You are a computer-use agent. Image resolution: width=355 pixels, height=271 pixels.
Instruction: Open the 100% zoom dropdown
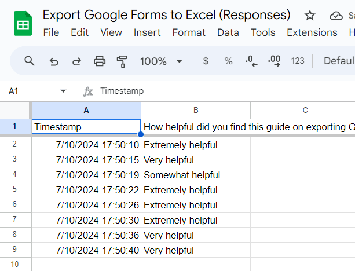point(161,61)
